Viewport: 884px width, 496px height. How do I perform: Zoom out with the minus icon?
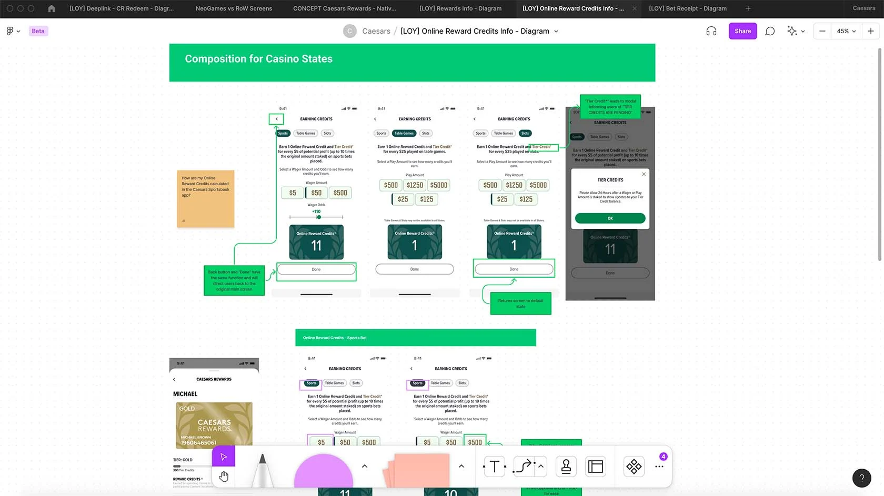tap(822, 31)
